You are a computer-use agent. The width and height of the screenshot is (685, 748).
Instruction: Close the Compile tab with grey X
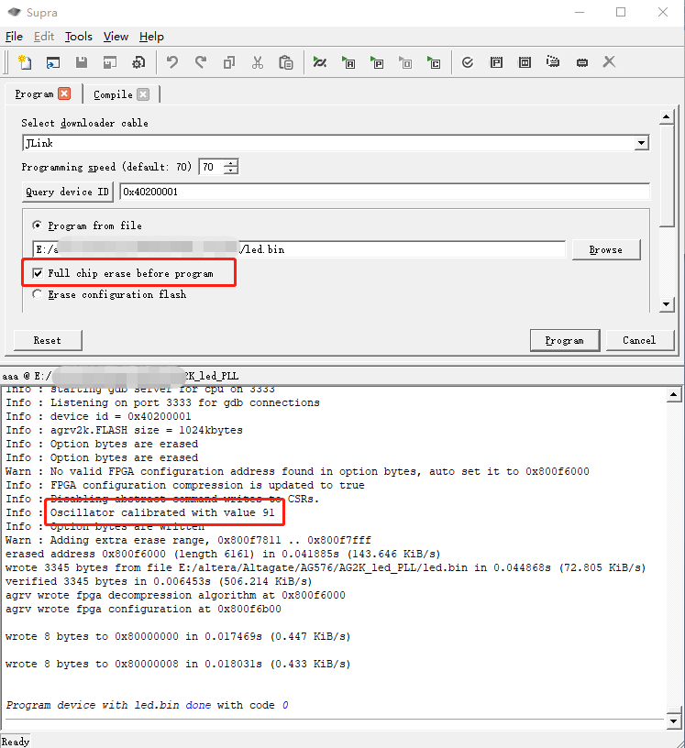click(143, 94)
